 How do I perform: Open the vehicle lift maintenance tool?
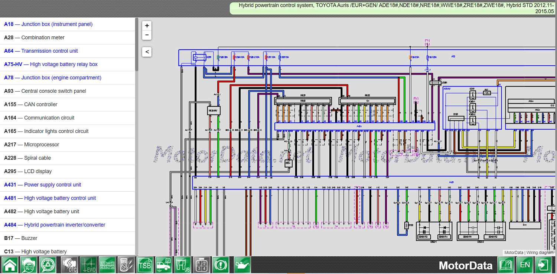(163, 265)
